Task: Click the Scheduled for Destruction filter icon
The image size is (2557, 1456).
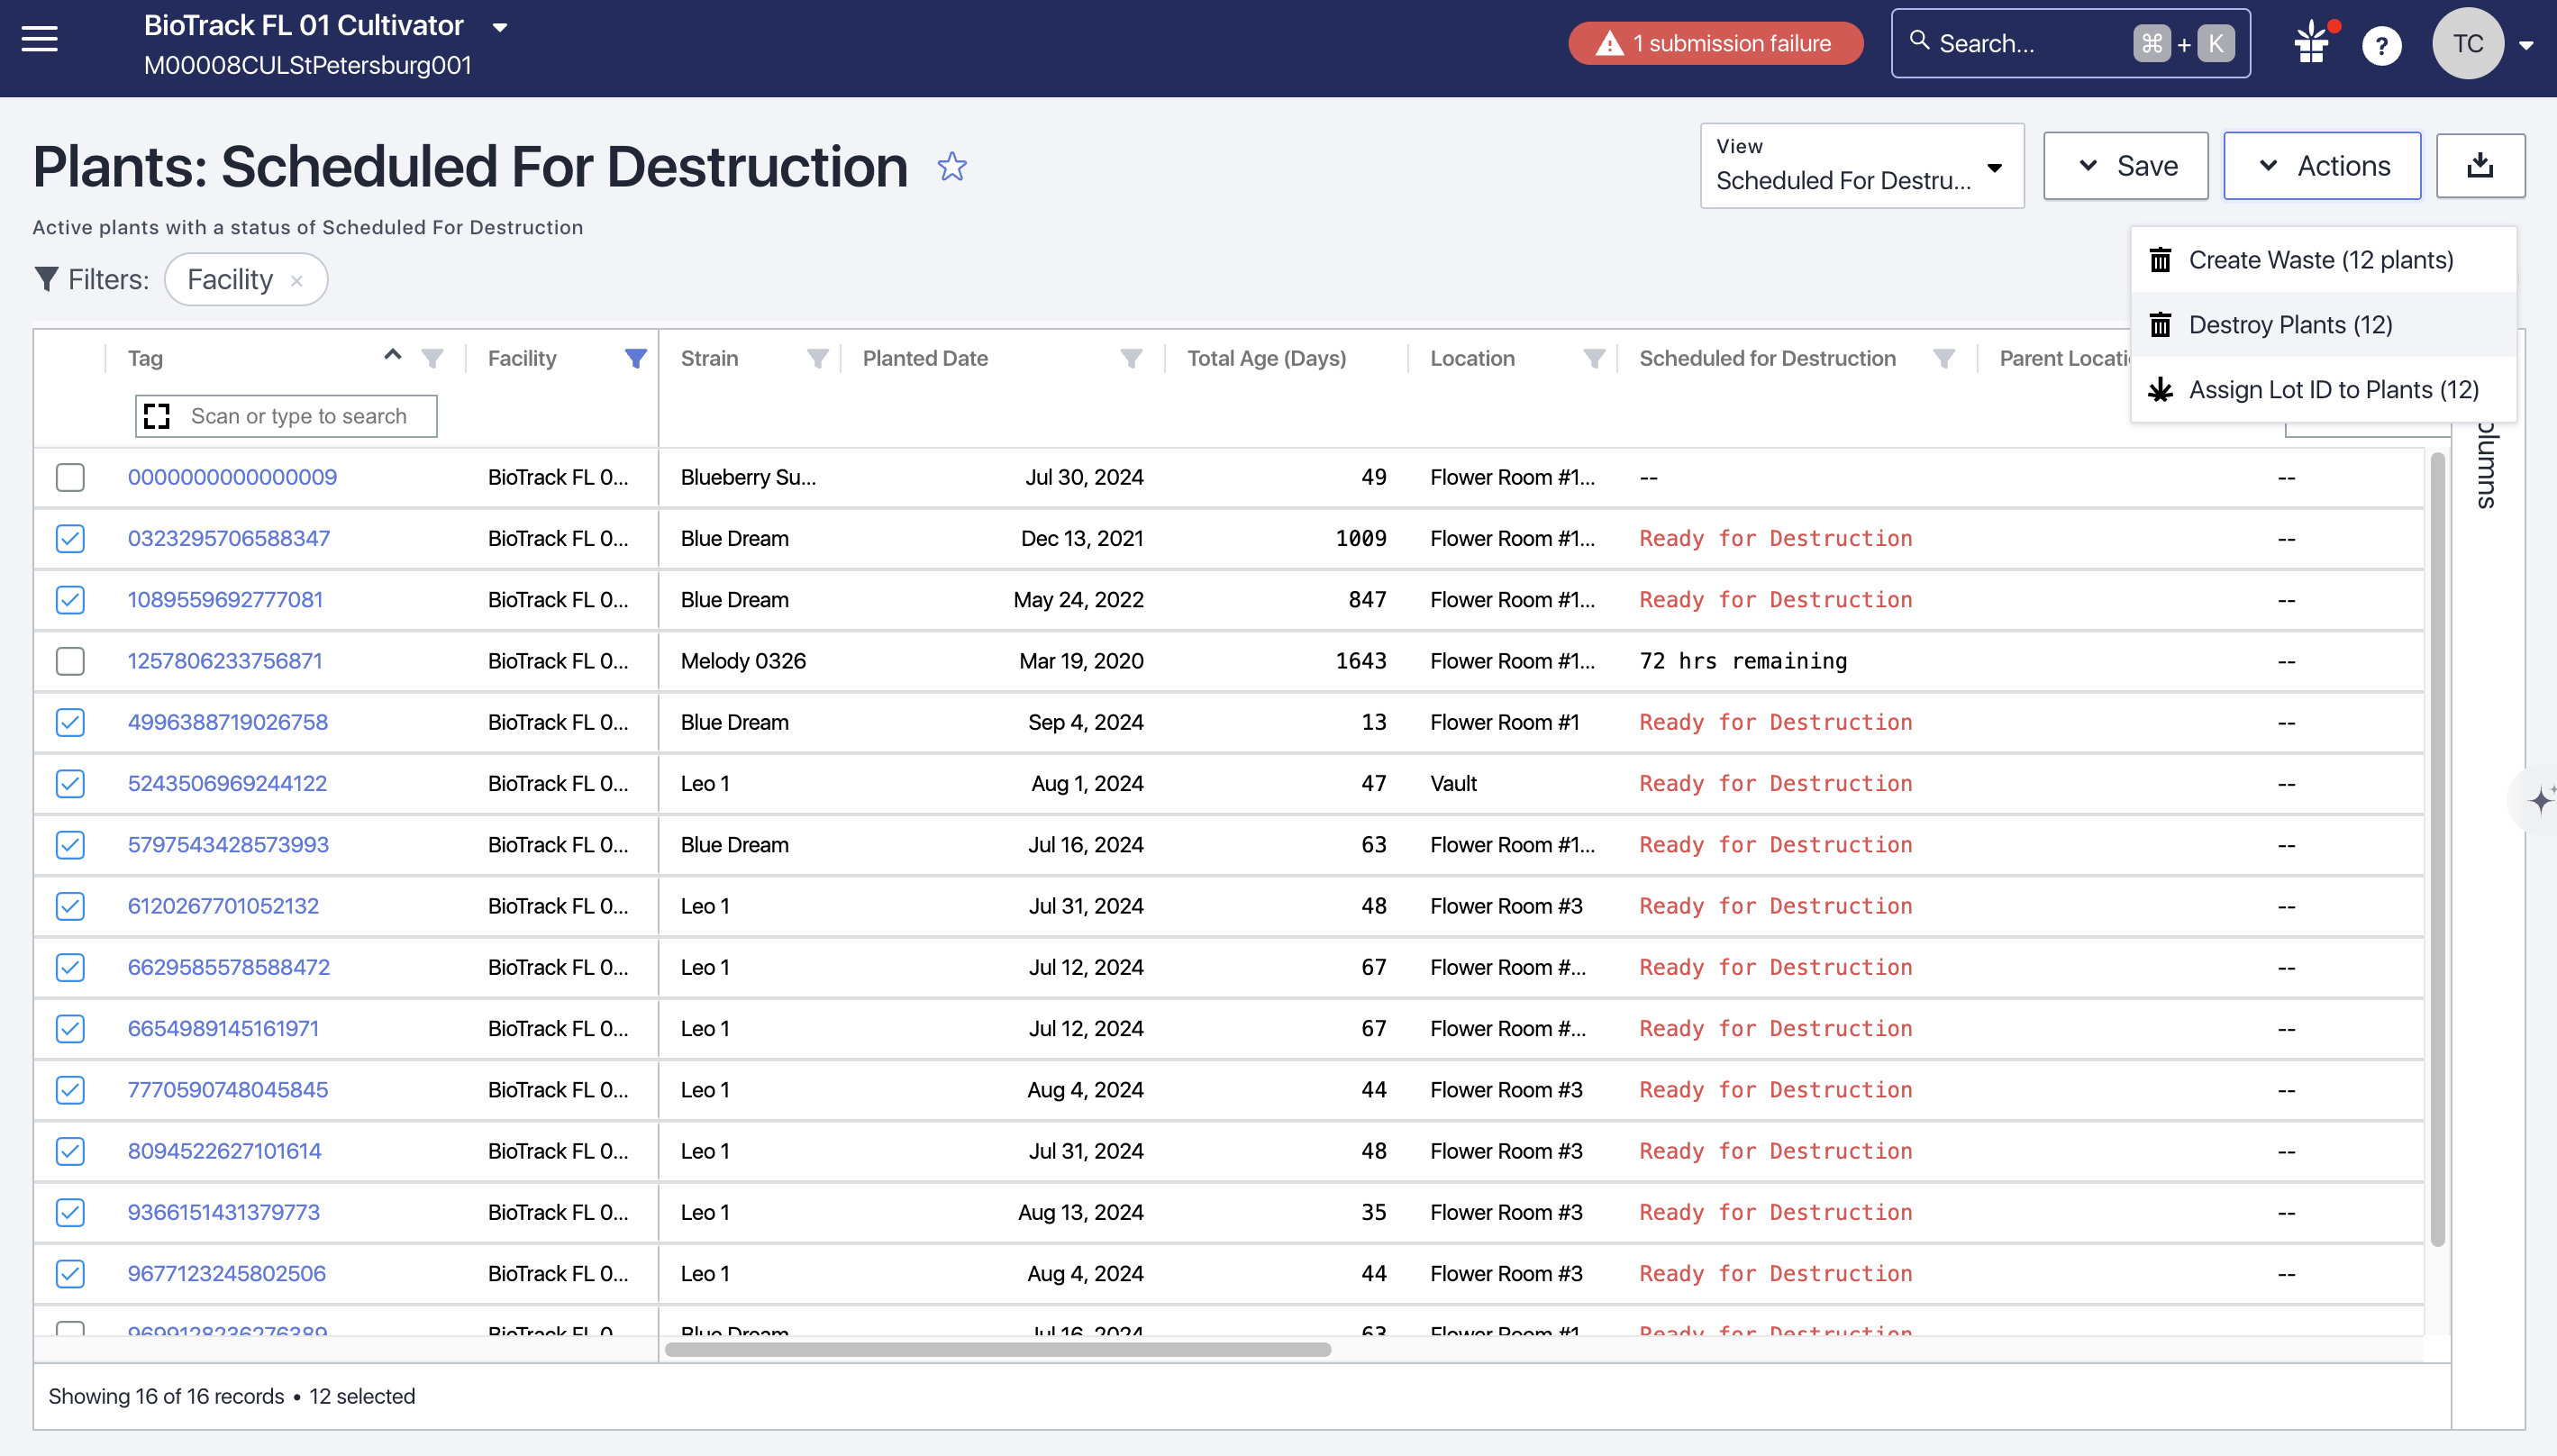Action: click(x=1943, y=358)
